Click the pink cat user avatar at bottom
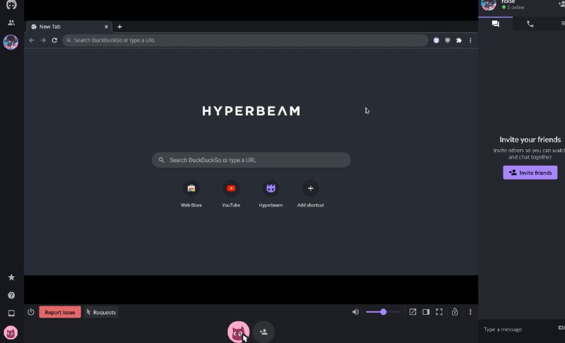 click(238, 332)
